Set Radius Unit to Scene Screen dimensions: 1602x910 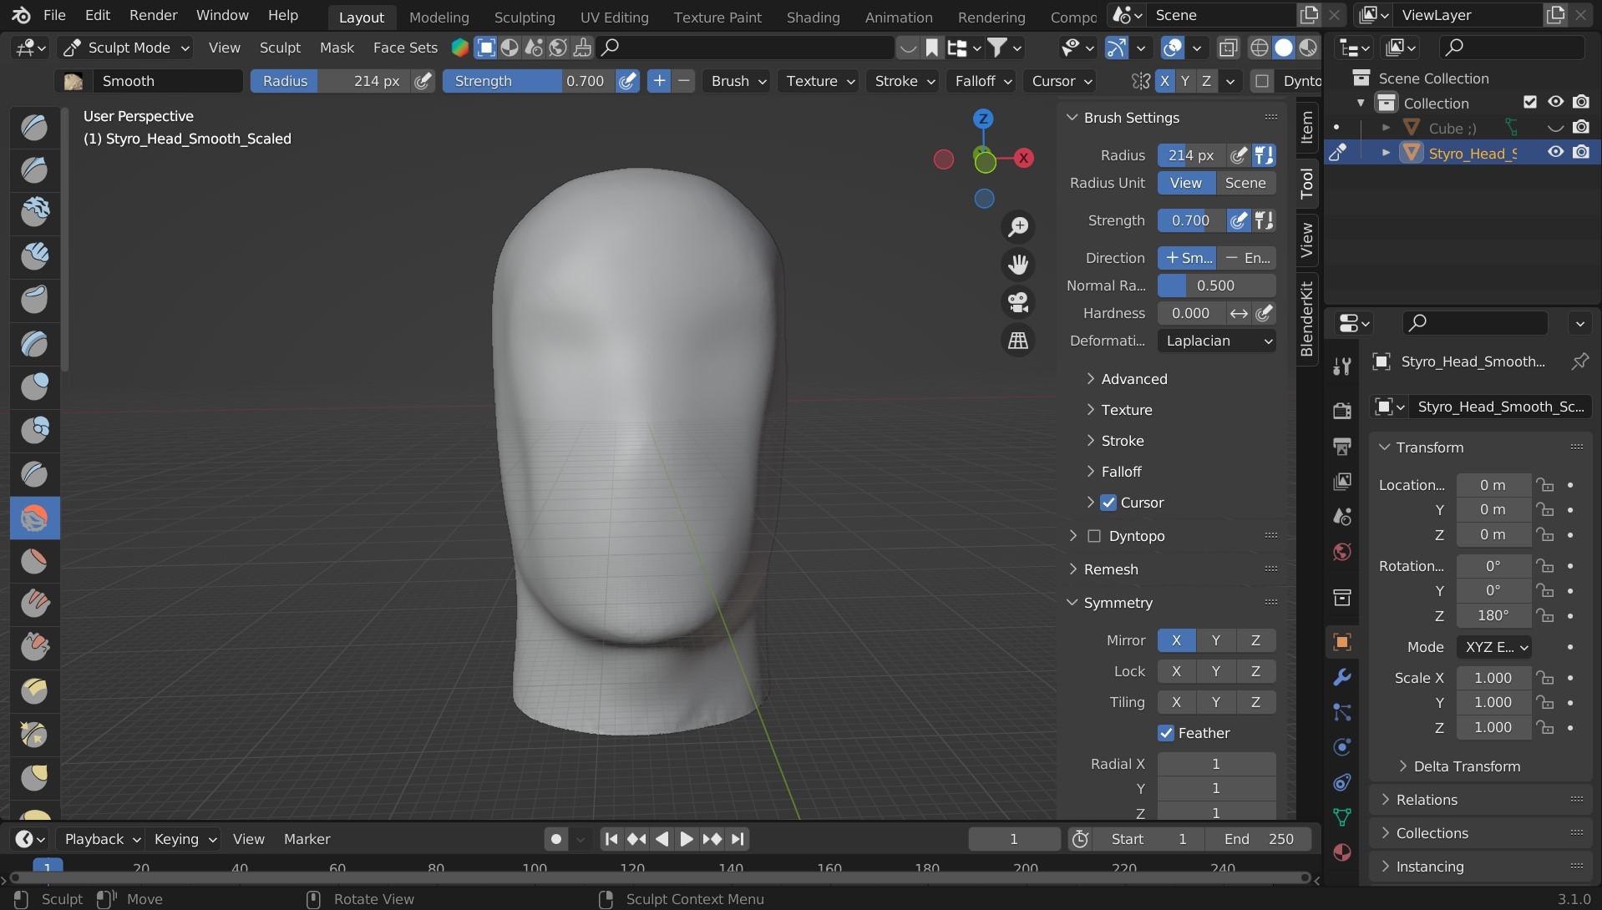coord(1245,183)
